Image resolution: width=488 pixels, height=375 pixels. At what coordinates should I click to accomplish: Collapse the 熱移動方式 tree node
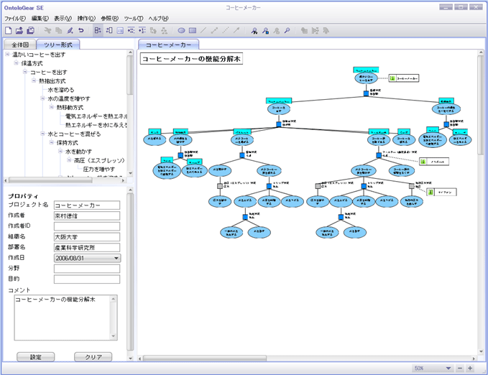tap(51, 107)
